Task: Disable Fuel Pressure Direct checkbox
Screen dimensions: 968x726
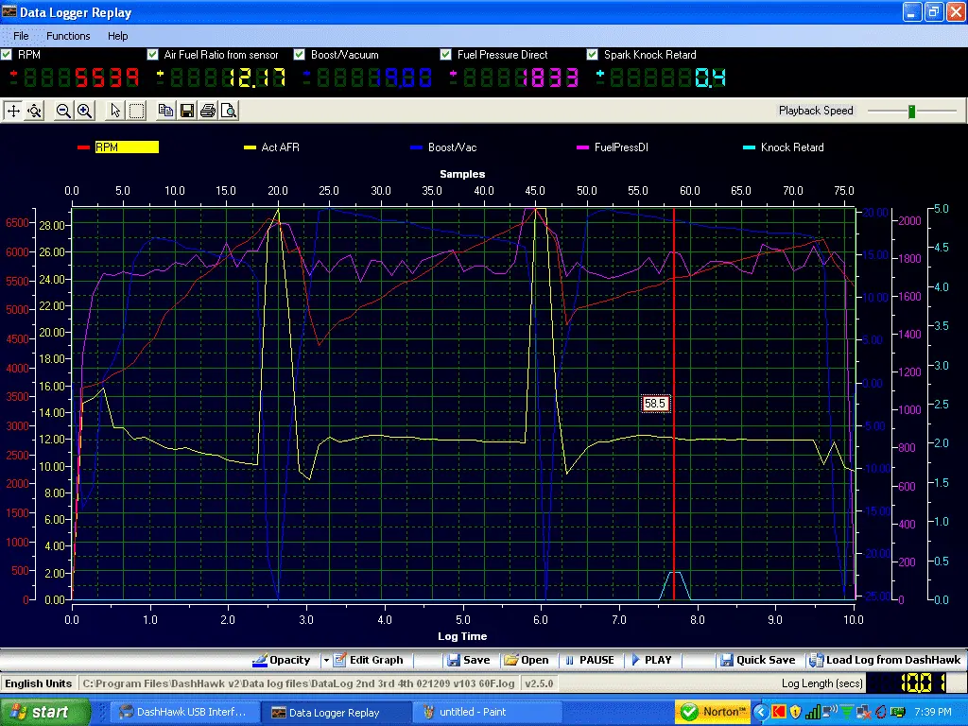Action: tap(446, 54)
